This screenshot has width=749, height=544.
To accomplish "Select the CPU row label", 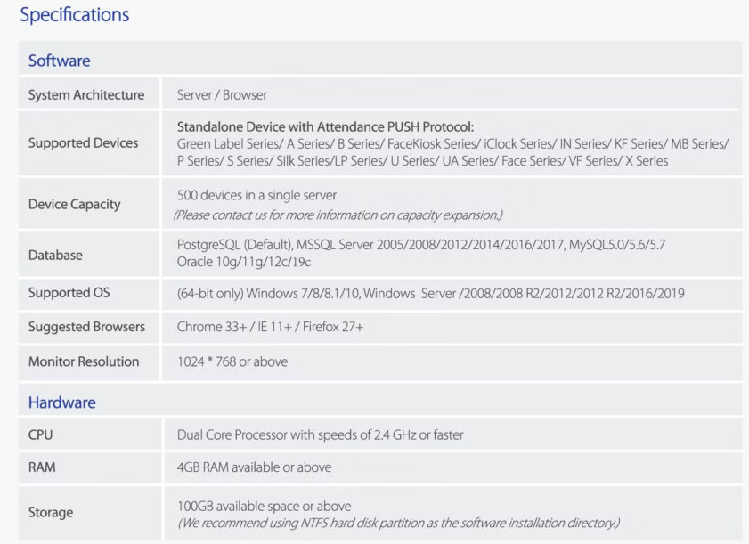I will point(41,435).
